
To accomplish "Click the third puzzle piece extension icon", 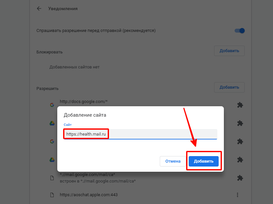I will pyautogui.click(x=240, y=141).
